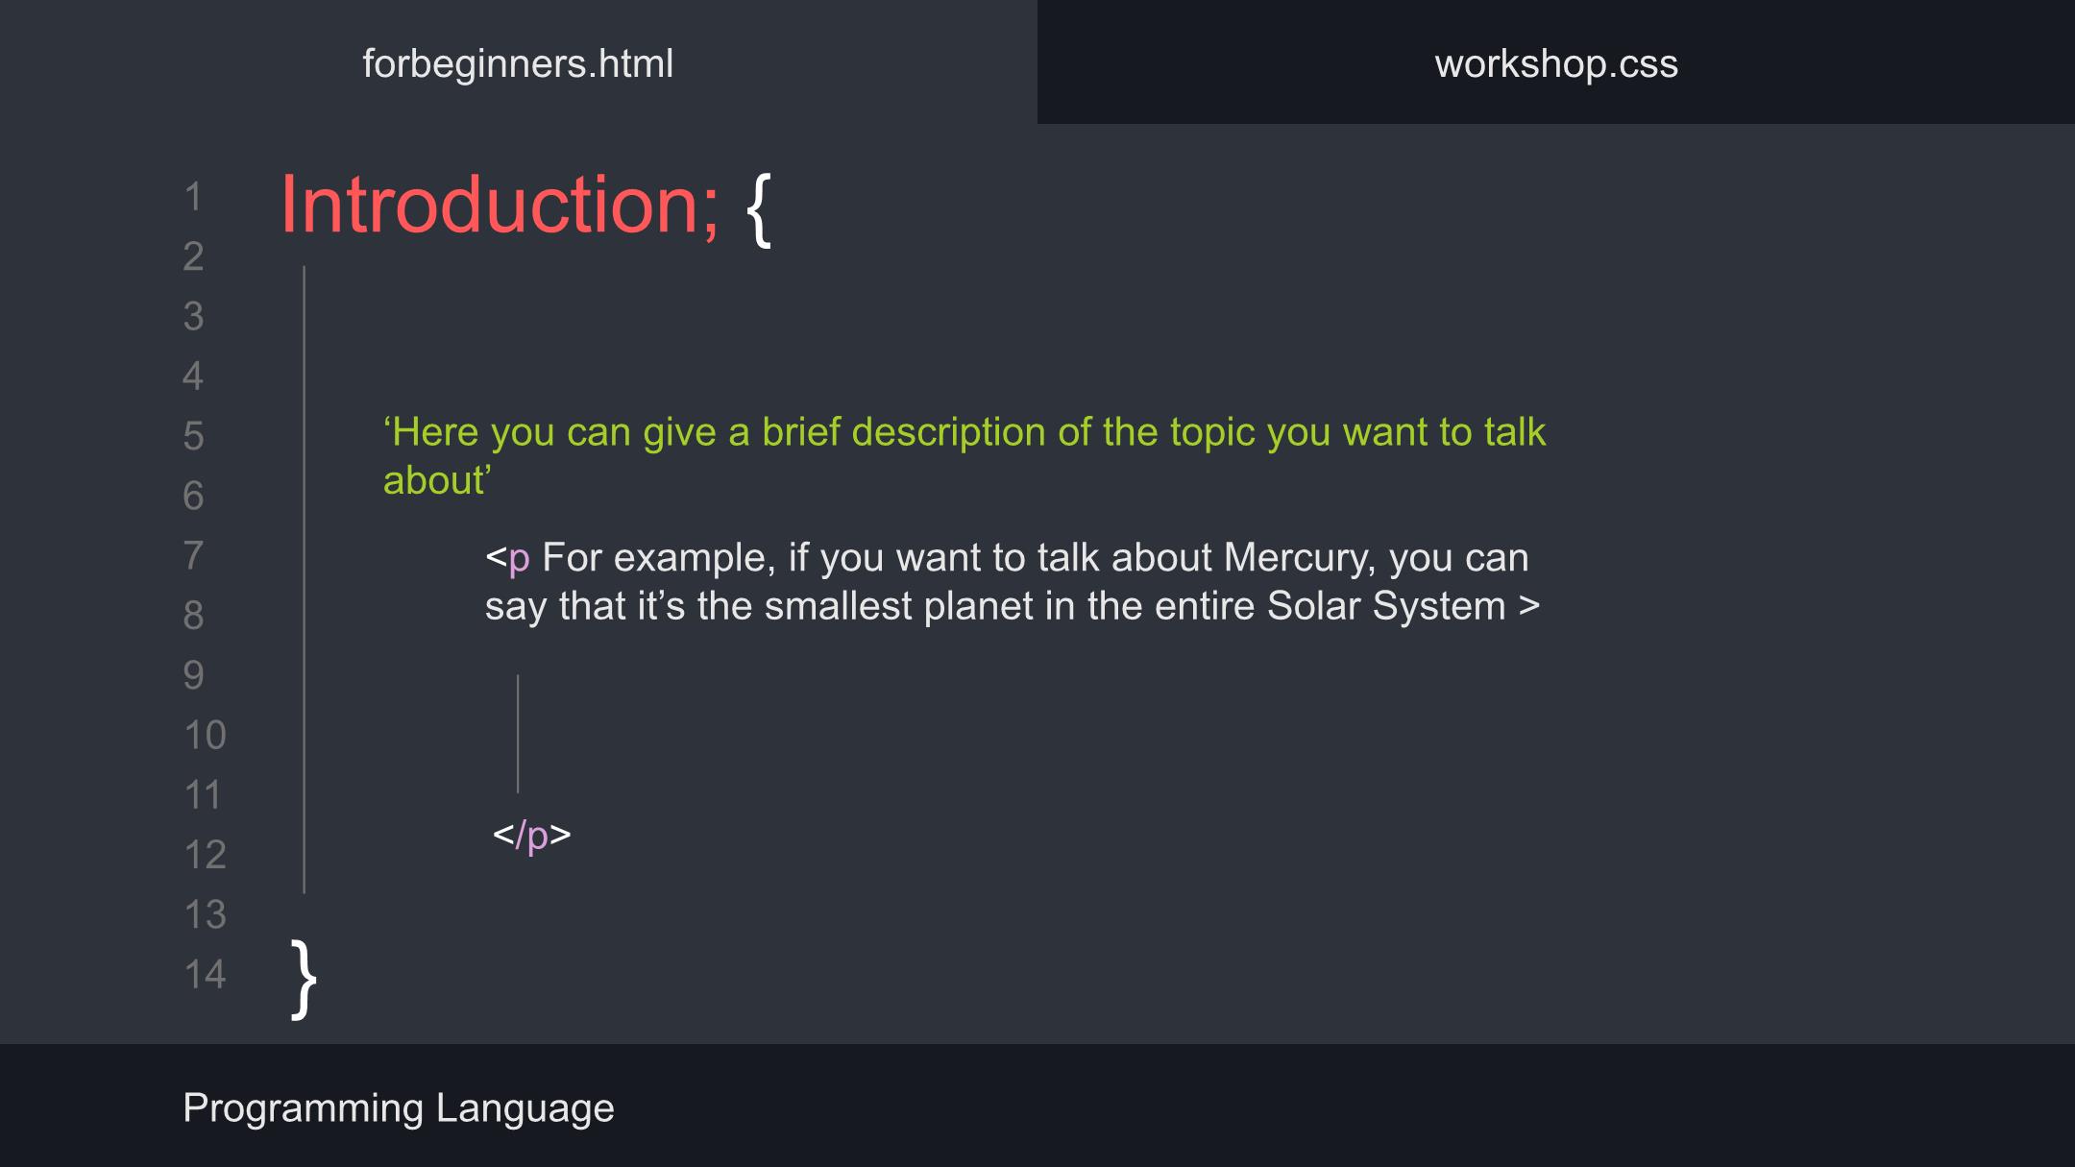2075x1167 pixels.
Task: Click the Programming Language footer label
Action: [x=399, y=1107]
